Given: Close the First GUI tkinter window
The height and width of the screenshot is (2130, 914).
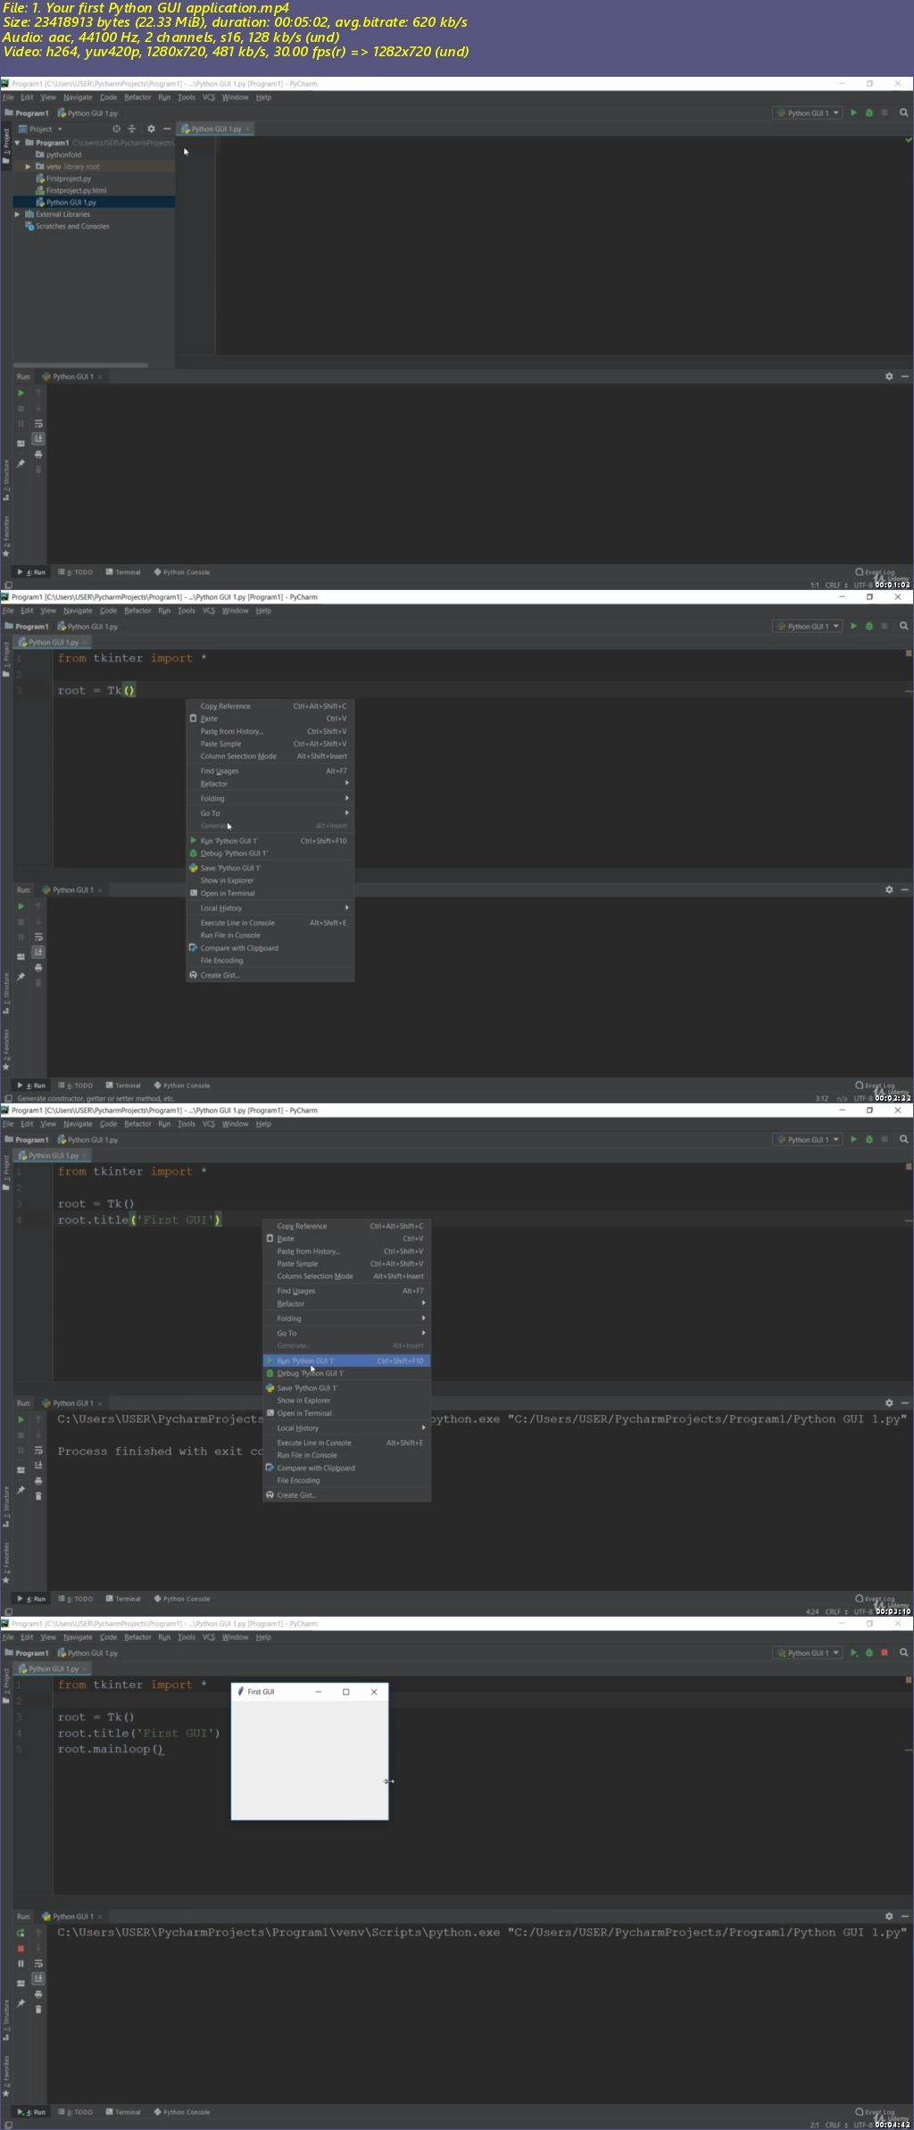Looking at the screenshot, I should pyautogui.click(x=374, y=1692).
